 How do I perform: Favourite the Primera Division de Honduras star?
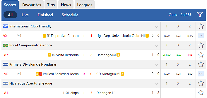[x=201, y=64]
